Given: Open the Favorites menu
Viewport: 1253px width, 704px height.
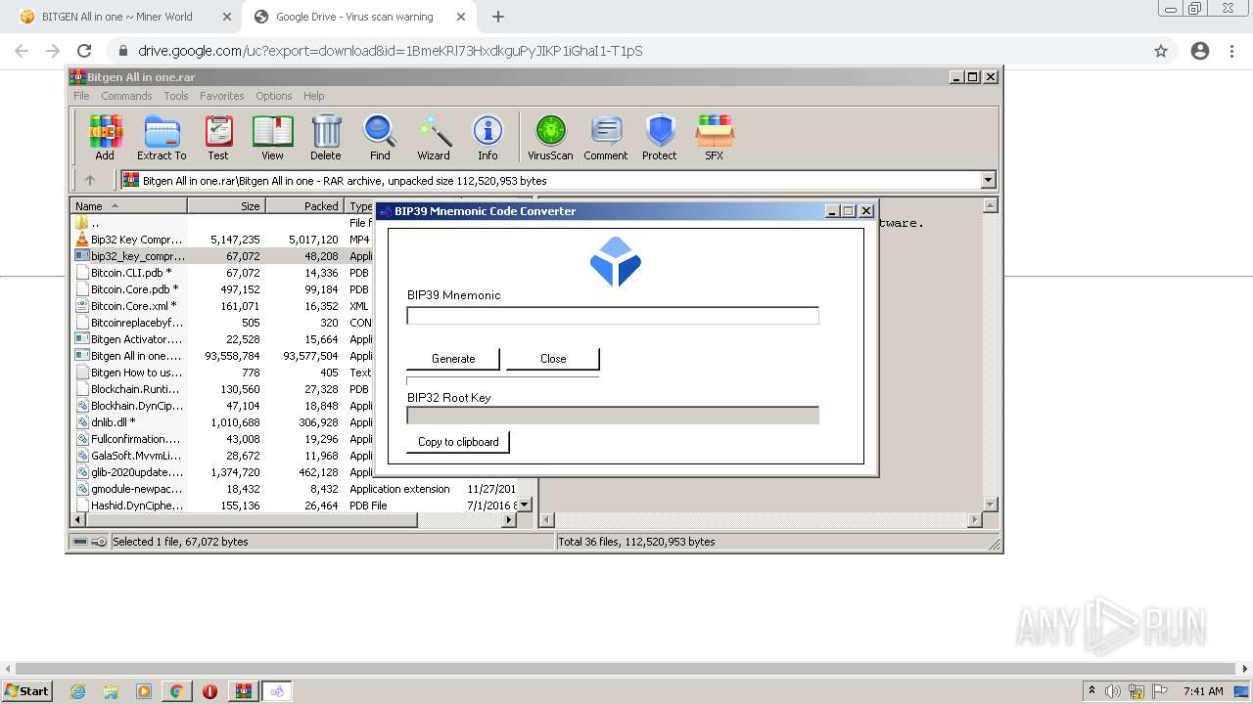Looking at the screenshot, I should point(222,96).
